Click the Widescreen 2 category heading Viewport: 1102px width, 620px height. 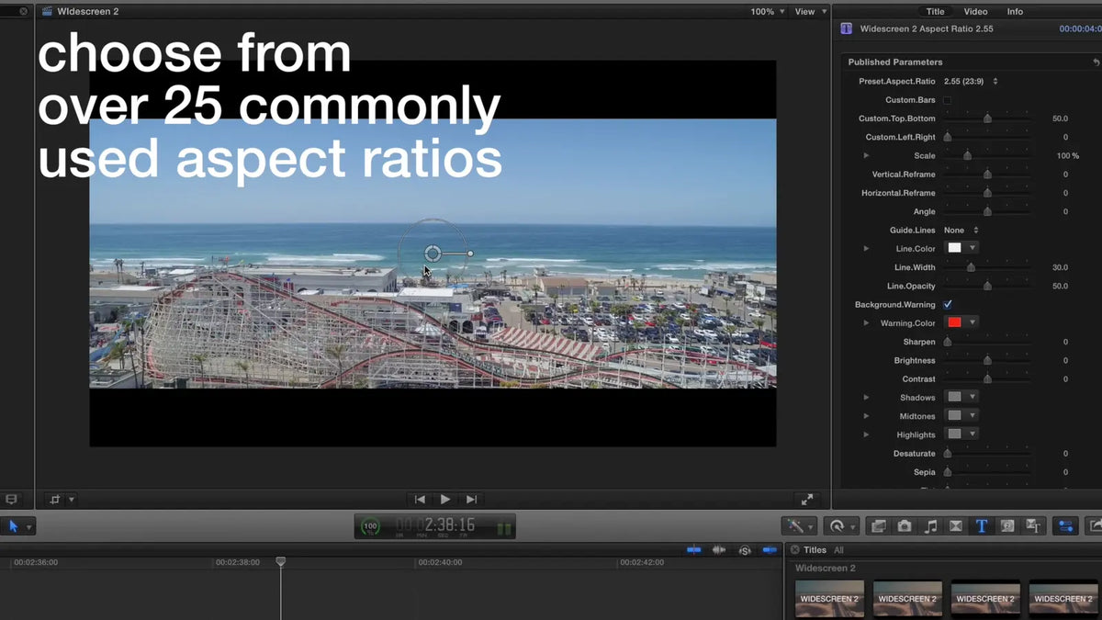[825, 568]
